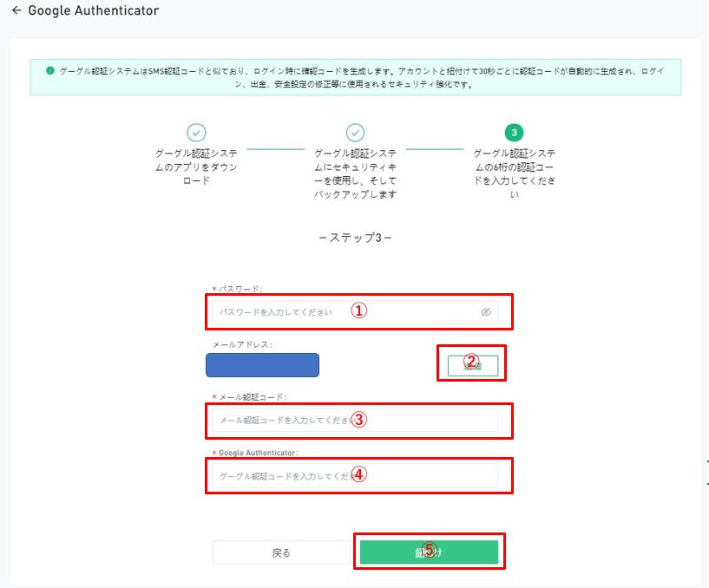Click the back arrow beside Google Authenticator
709x588 pixels.
click(x=16, y=11)
